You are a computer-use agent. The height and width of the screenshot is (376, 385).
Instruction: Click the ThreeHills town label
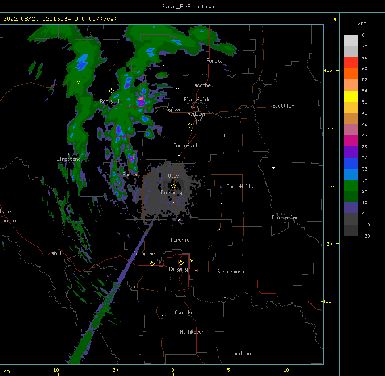240,187
